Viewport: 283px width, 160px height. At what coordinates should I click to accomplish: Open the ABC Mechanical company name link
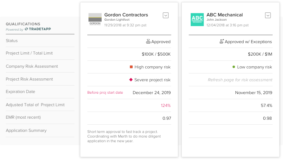[x=224, y=15]
